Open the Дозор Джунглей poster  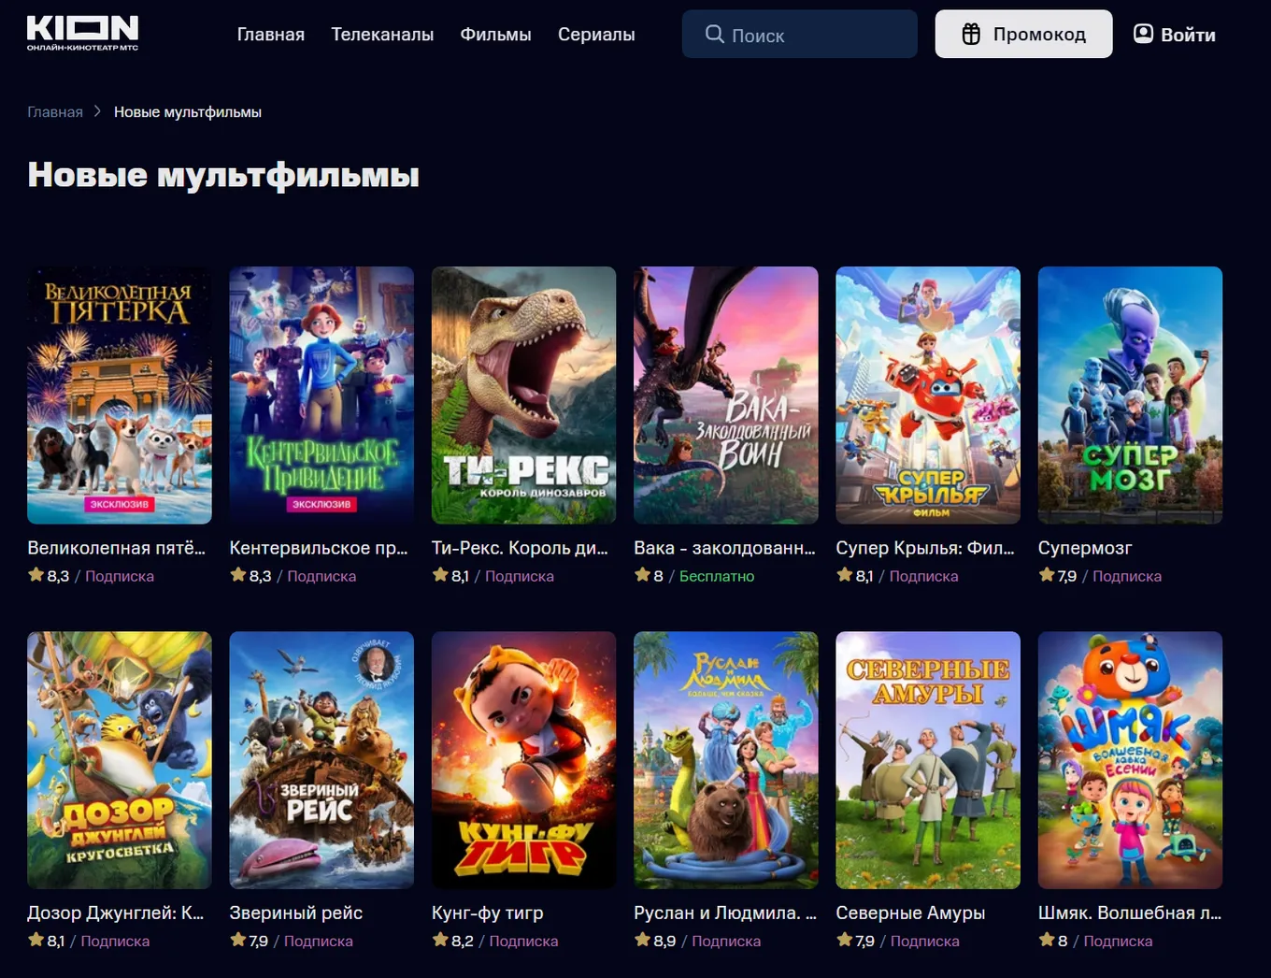pyautogui.click(x=120, y=760)
